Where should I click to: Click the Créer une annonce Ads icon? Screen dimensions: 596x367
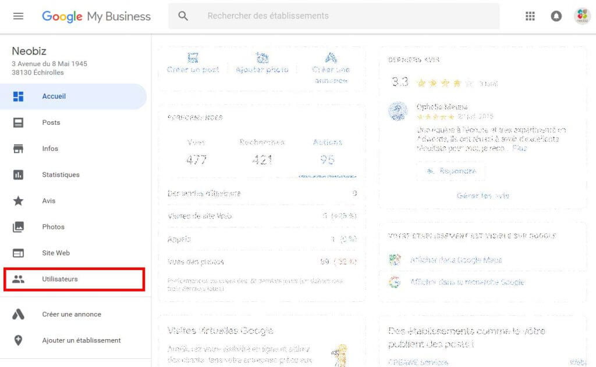[18, 314]
